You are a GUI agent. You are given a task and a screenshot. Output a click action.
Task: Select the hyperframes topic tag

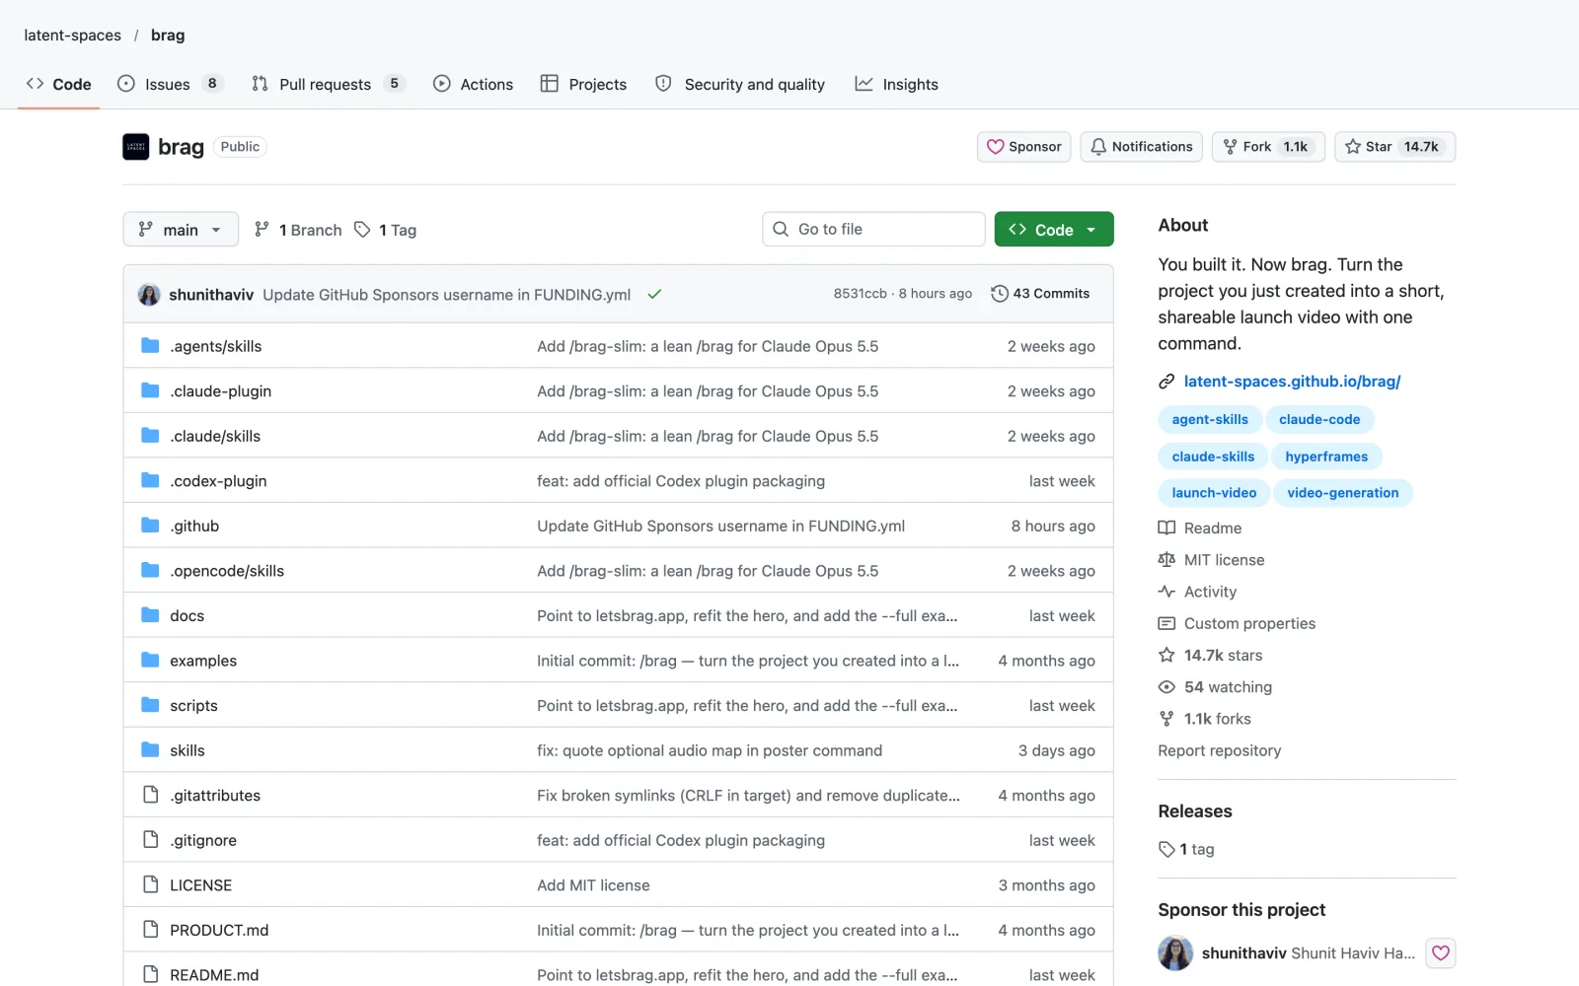point(1326,457)
